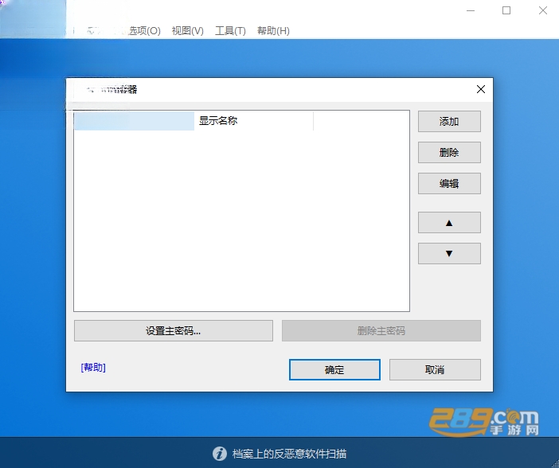Confirm with the 确定 button

pyautogui.click(x=334, y=369)
